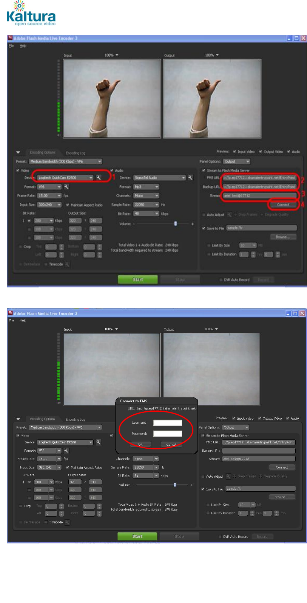Open Frame Rate dropdown in thumbs-up window
Screen dimensions: 307x603
coord(49,195)
